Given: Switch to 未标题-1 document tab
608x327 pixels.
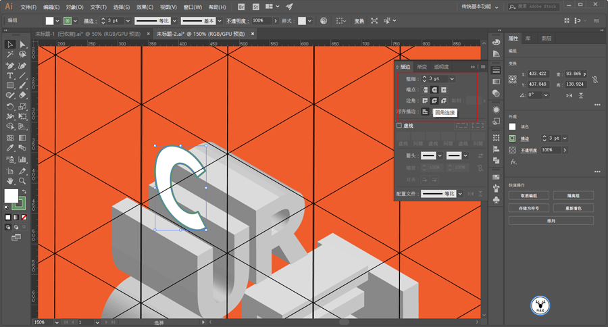Looking at the screenshot, I should [x=88, y=34].
